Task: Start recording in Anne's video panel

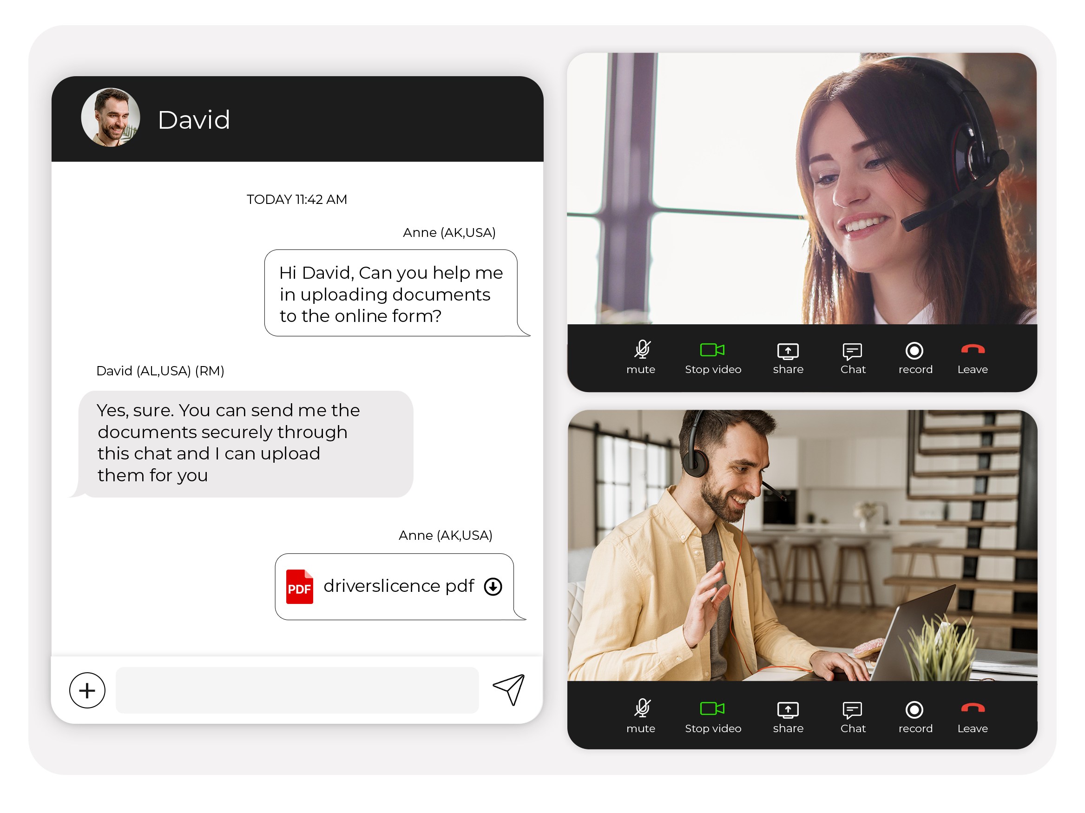Action: [915, 357]
